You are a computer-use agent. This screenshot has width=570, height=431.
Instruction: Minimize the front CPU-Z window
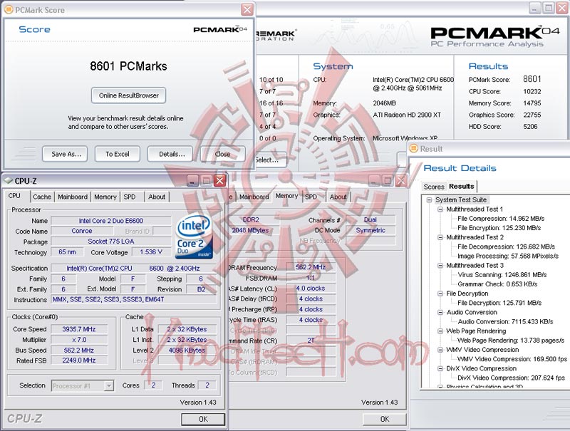tap(193, 181)
